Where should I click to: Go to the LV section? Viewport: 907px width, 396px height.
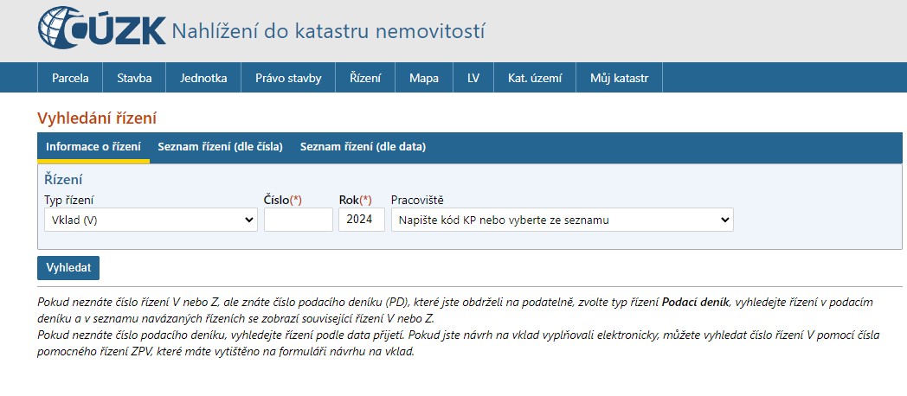(473, 78)
